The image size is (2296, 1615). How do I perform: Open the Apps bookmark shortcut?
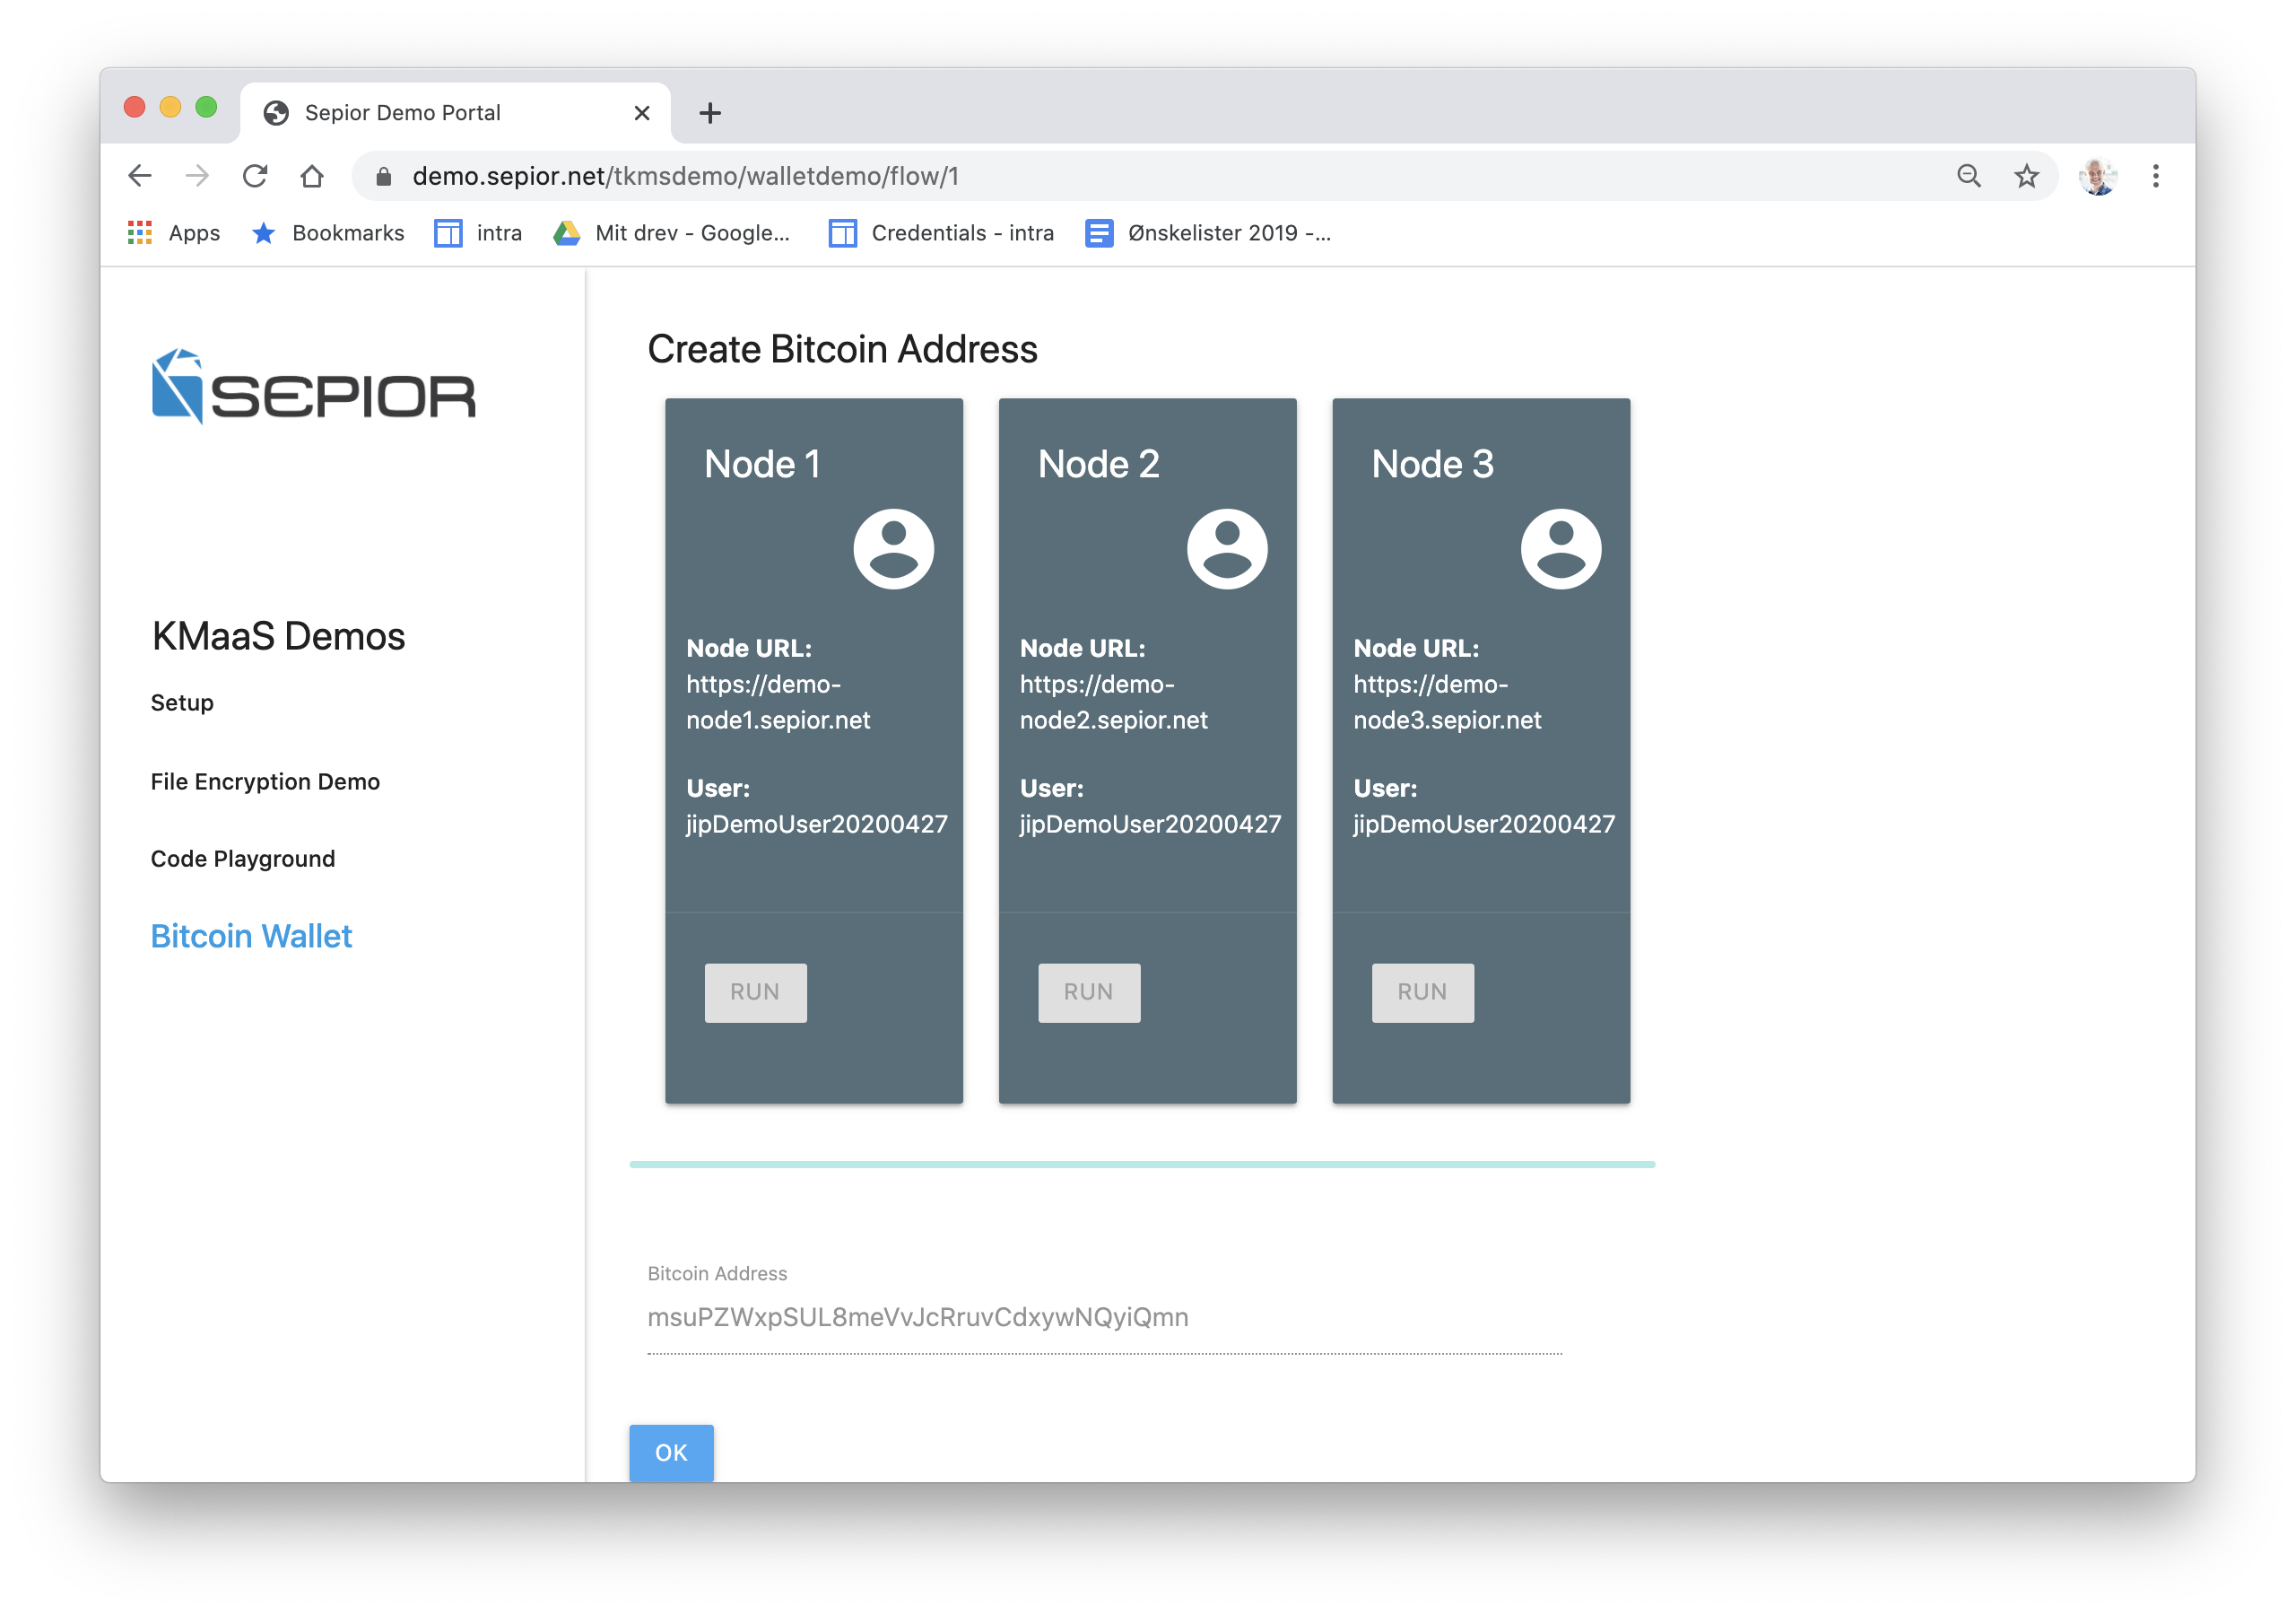pos(174,233)
